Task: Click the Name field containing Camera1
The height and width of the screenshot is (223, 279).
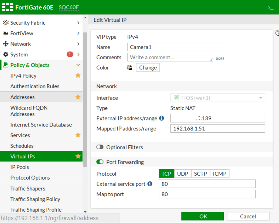Action: tap(176, 47)
